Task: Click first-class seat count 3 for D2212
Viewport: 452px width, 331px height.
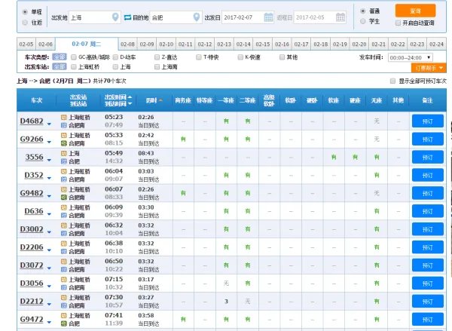Action: pos(226,302)
